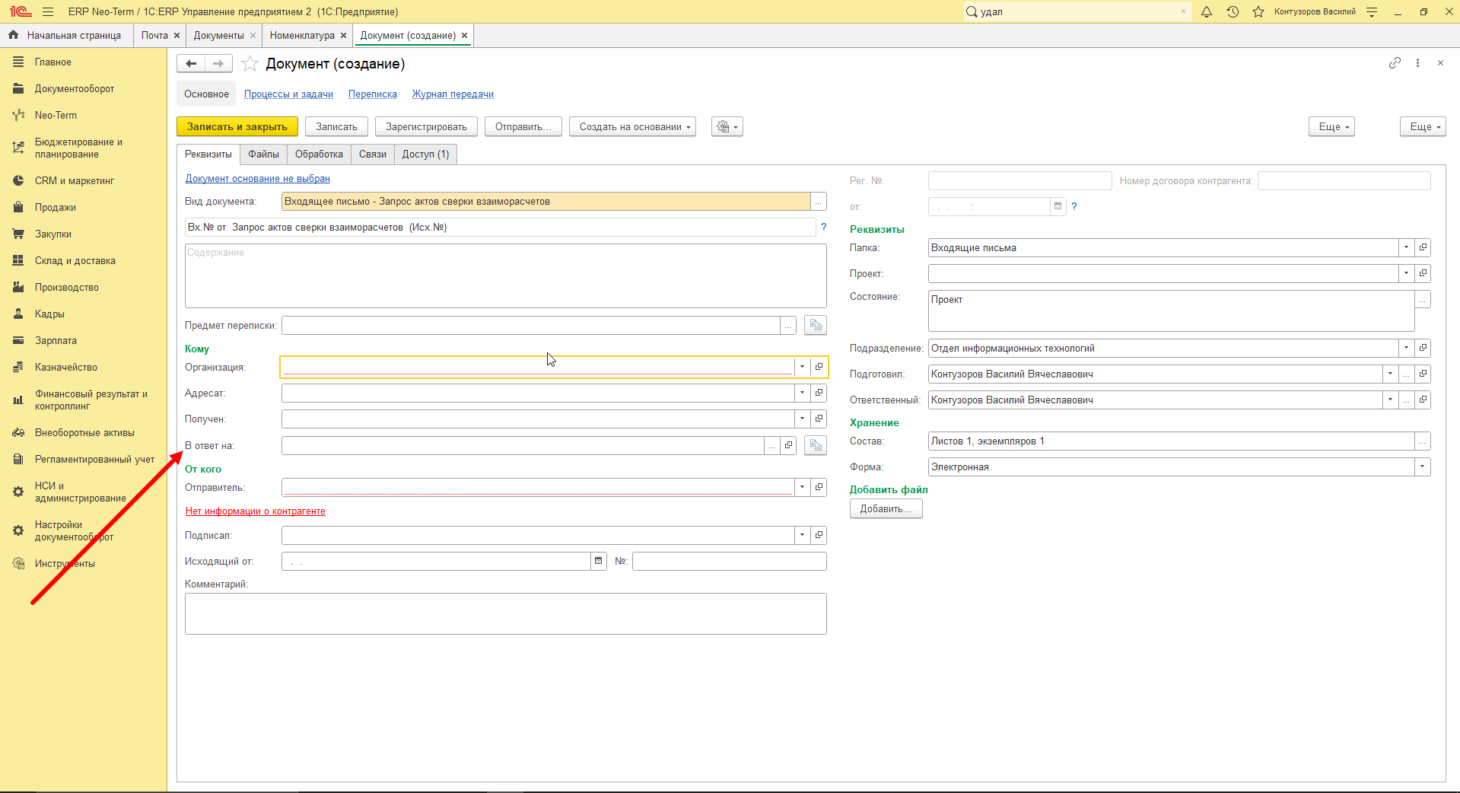Open the three-dot form menu
The image size is (1460, 793).
(x=1417, y=63)
